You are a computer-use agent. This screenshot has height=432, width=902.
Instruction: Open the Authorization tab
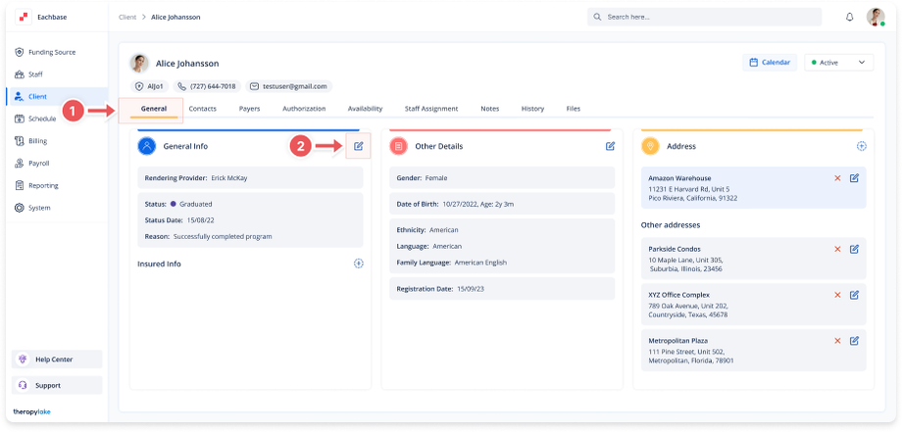click(304, 109)
